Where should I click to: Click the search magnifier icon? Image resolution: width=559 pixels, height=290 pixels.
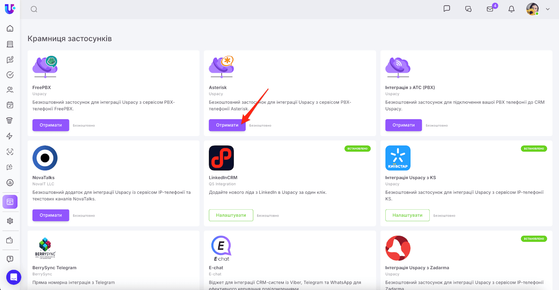[x=34, y=9]
